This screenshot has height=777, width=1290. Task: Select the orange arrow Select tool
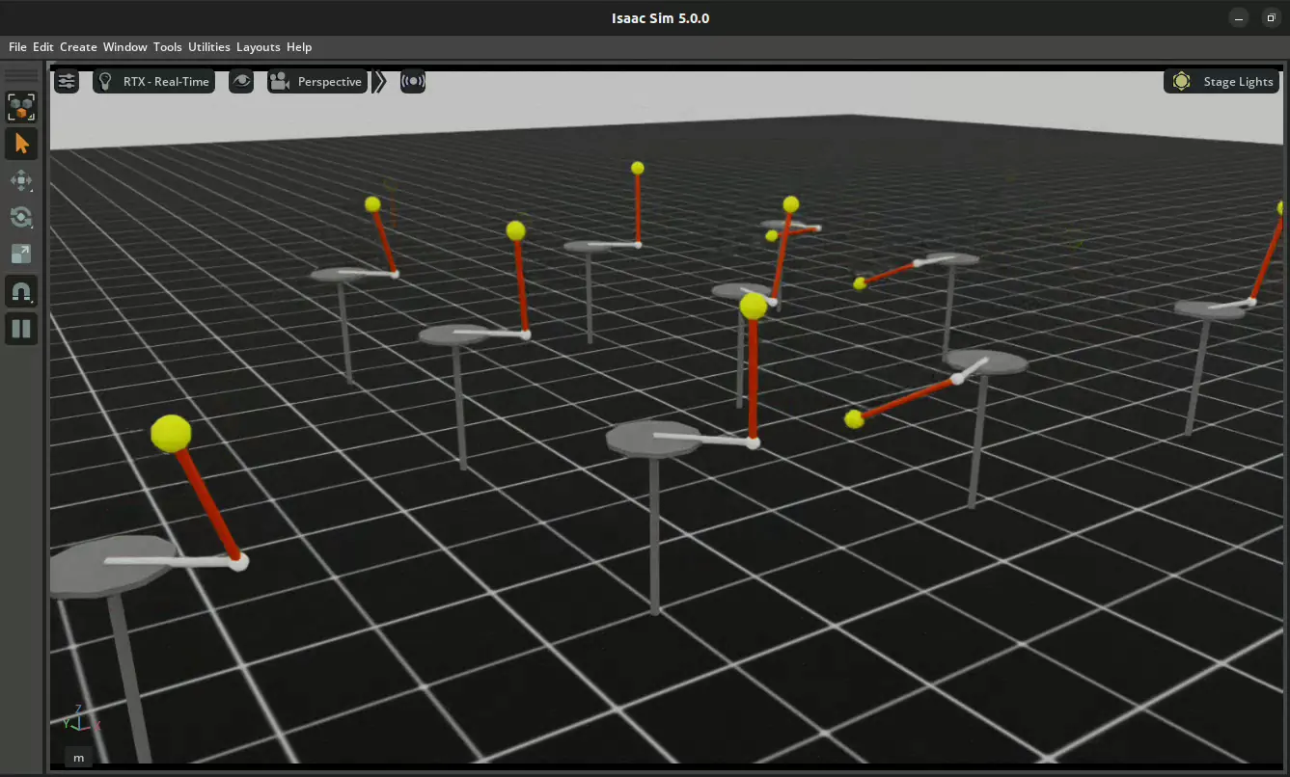[x=21, y=145]
